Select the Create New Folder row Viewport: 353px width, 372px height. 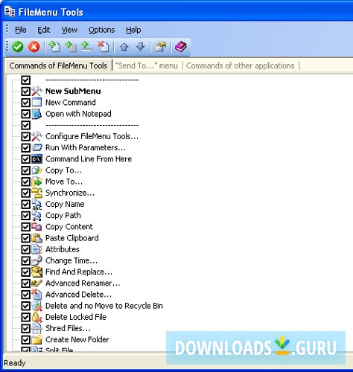click(x=77, y=339)
